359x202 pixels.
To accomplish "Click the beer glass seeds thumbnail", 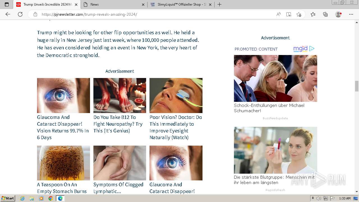I will point(63,163).
